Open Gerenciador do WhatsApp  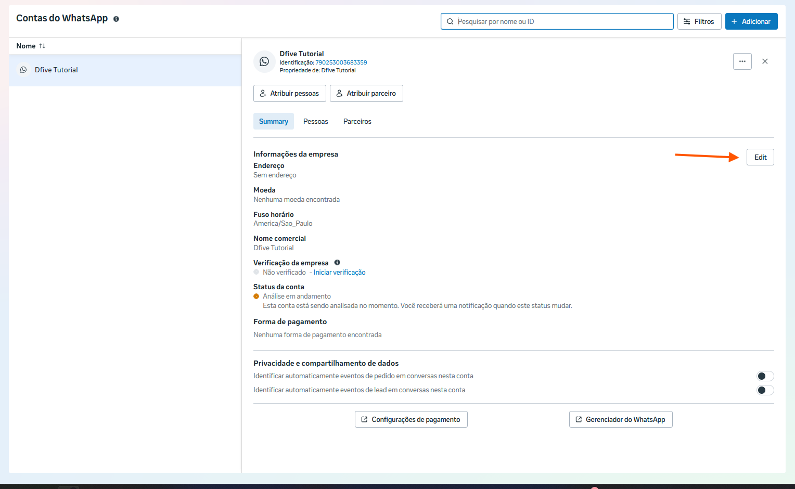tap(620, 419)
